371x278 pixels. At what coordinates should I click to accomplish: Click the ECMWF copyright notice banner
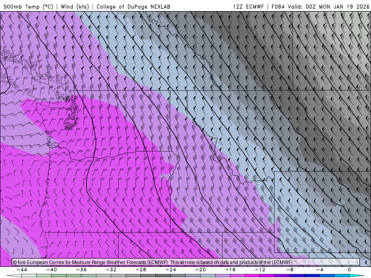click(186, 262)
